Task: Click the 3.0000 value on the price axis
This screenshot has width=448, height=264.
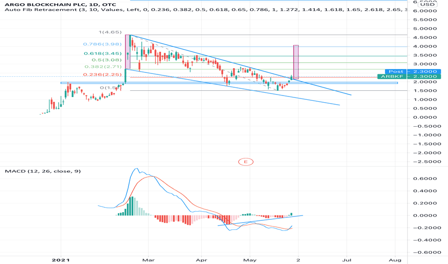Action: click(425, 64)
